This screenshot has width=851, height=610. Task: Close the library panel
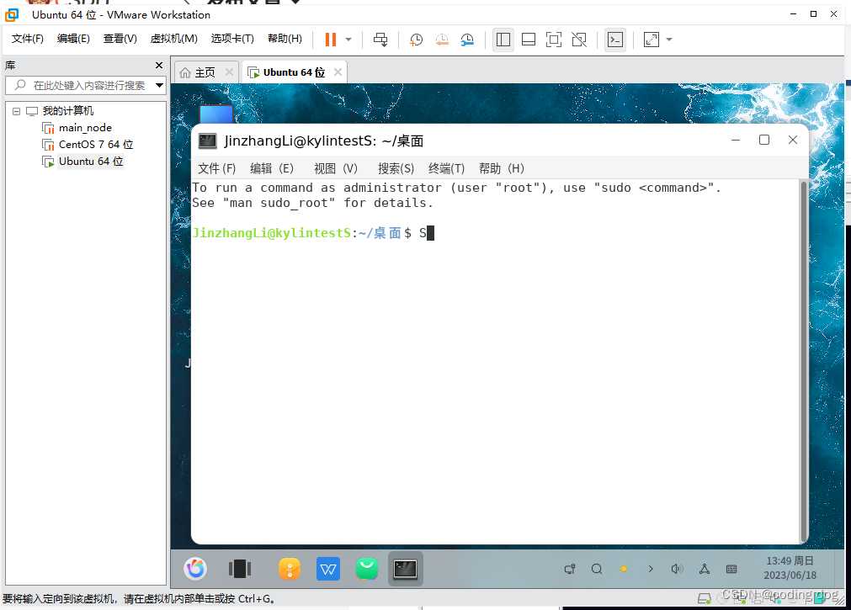click(x=159, y=65)
